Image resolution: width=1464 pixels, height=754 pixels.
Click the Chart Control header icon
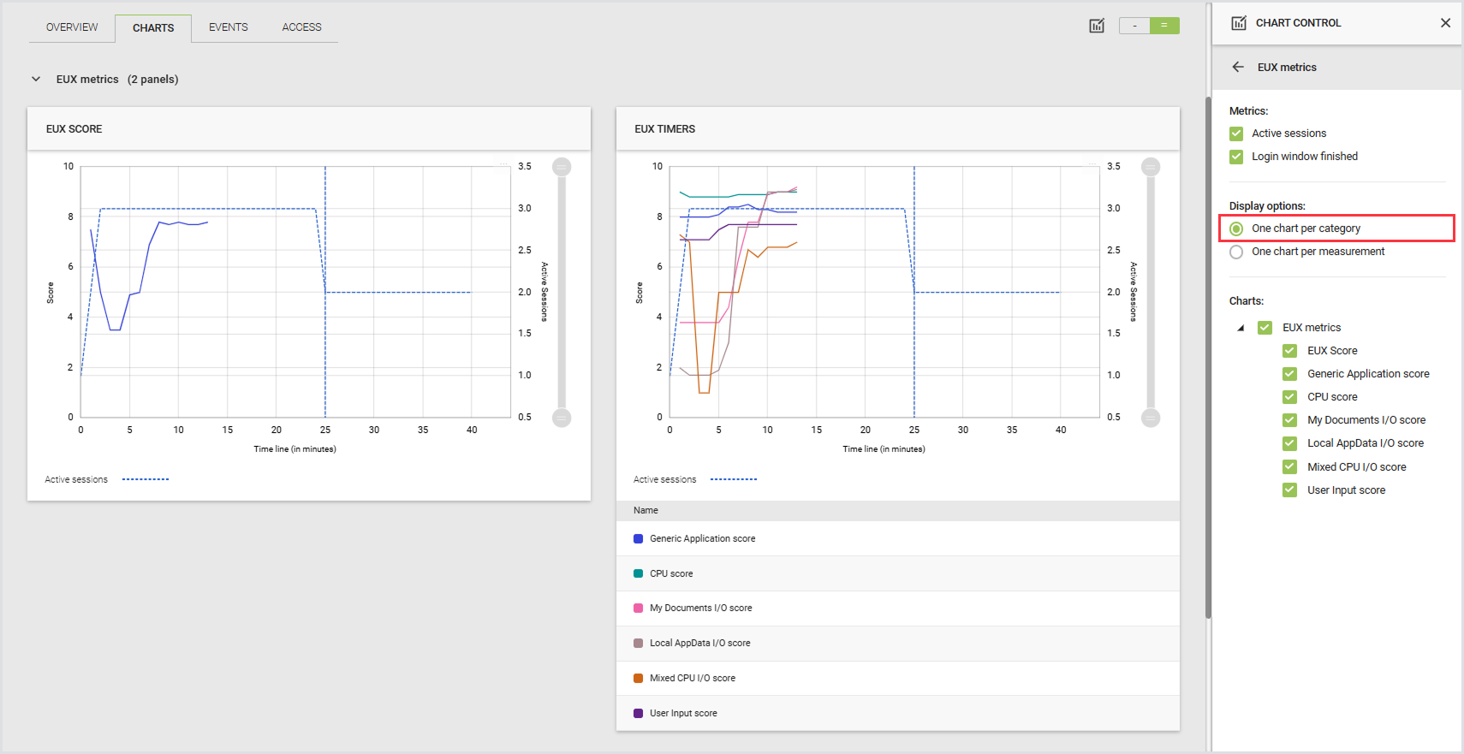(1239, 23)
